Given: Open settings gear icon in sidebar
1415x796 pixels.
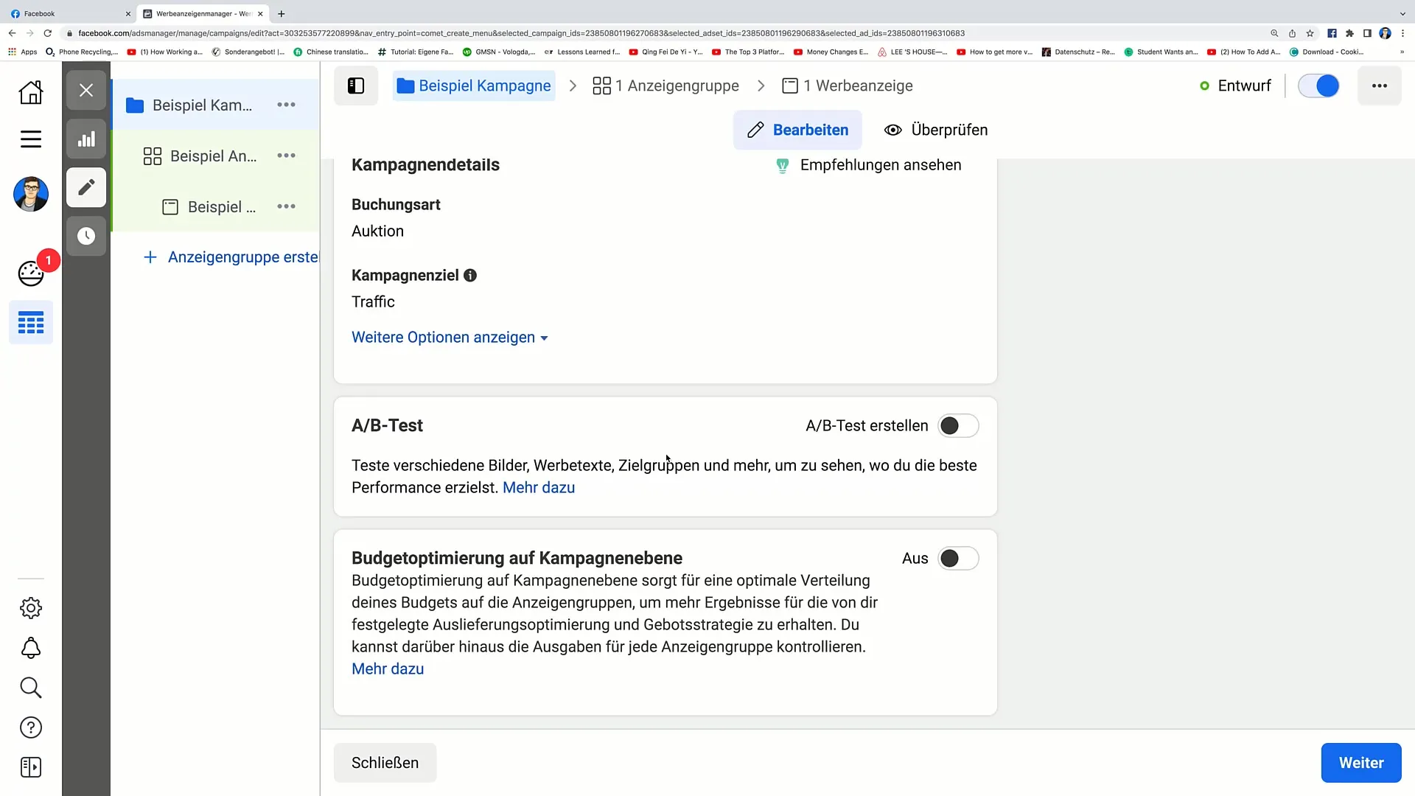Looking at the screenshot, I should [x=31, y=607].
